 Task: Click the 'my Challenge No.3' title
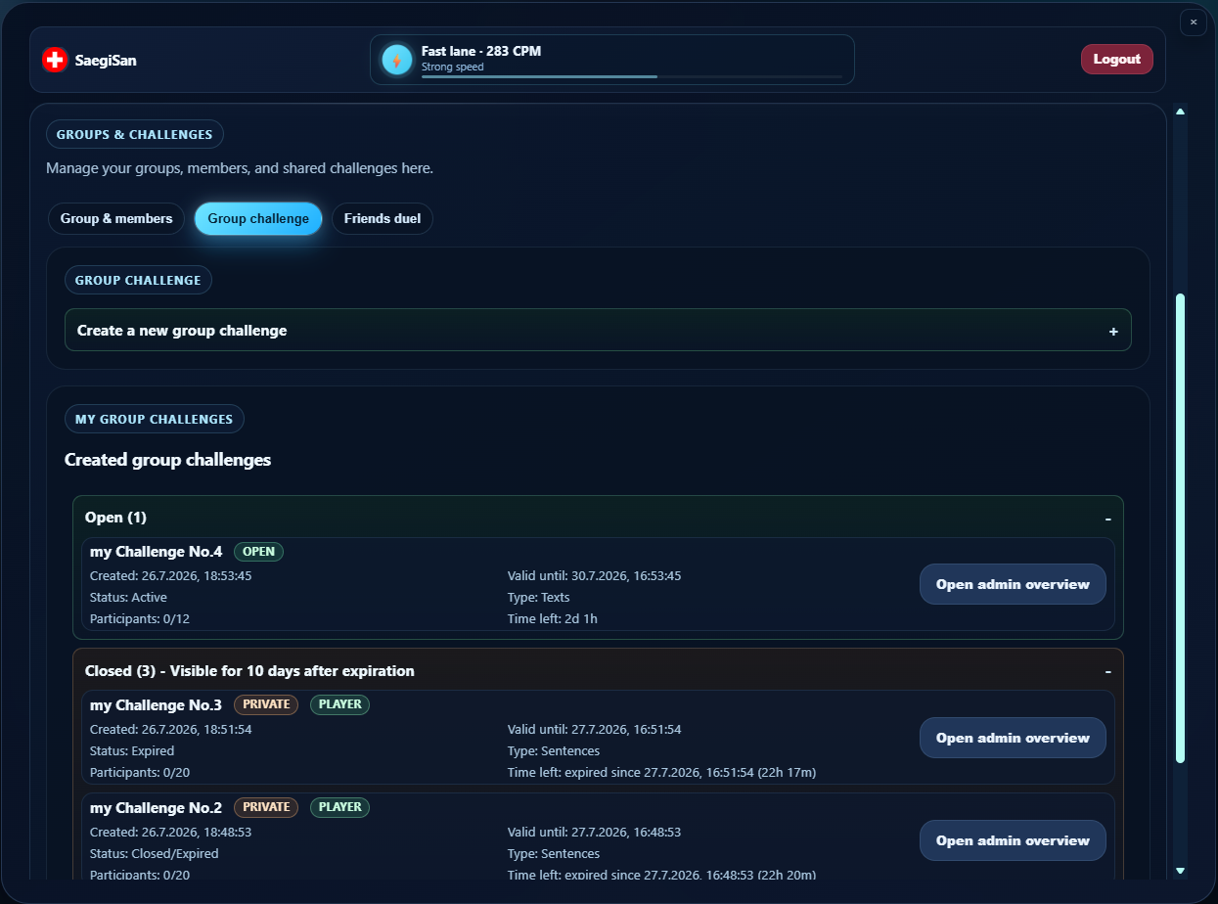pos(157,705)
